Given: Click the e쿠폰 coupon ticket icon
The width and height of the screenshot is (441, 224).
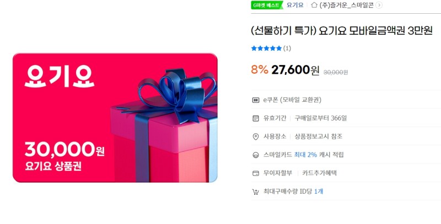Looking at the screenshot, I should [255, 100].
